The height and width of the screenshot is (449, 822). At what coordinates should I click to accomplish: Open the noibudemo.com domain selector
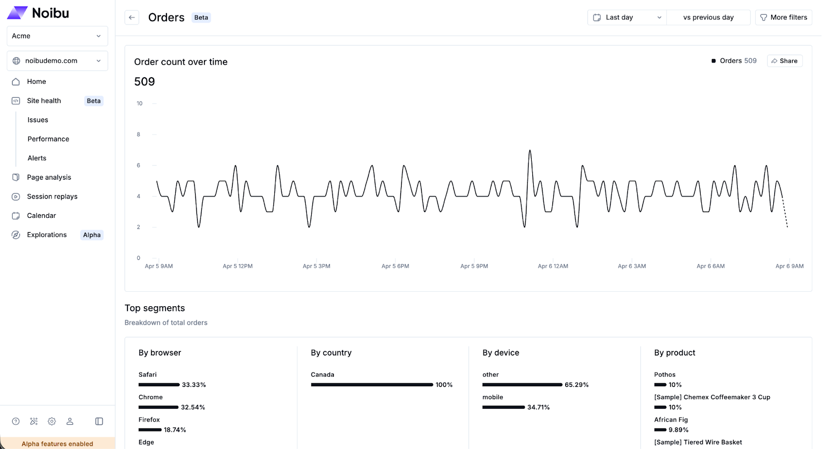click(57, 61)
